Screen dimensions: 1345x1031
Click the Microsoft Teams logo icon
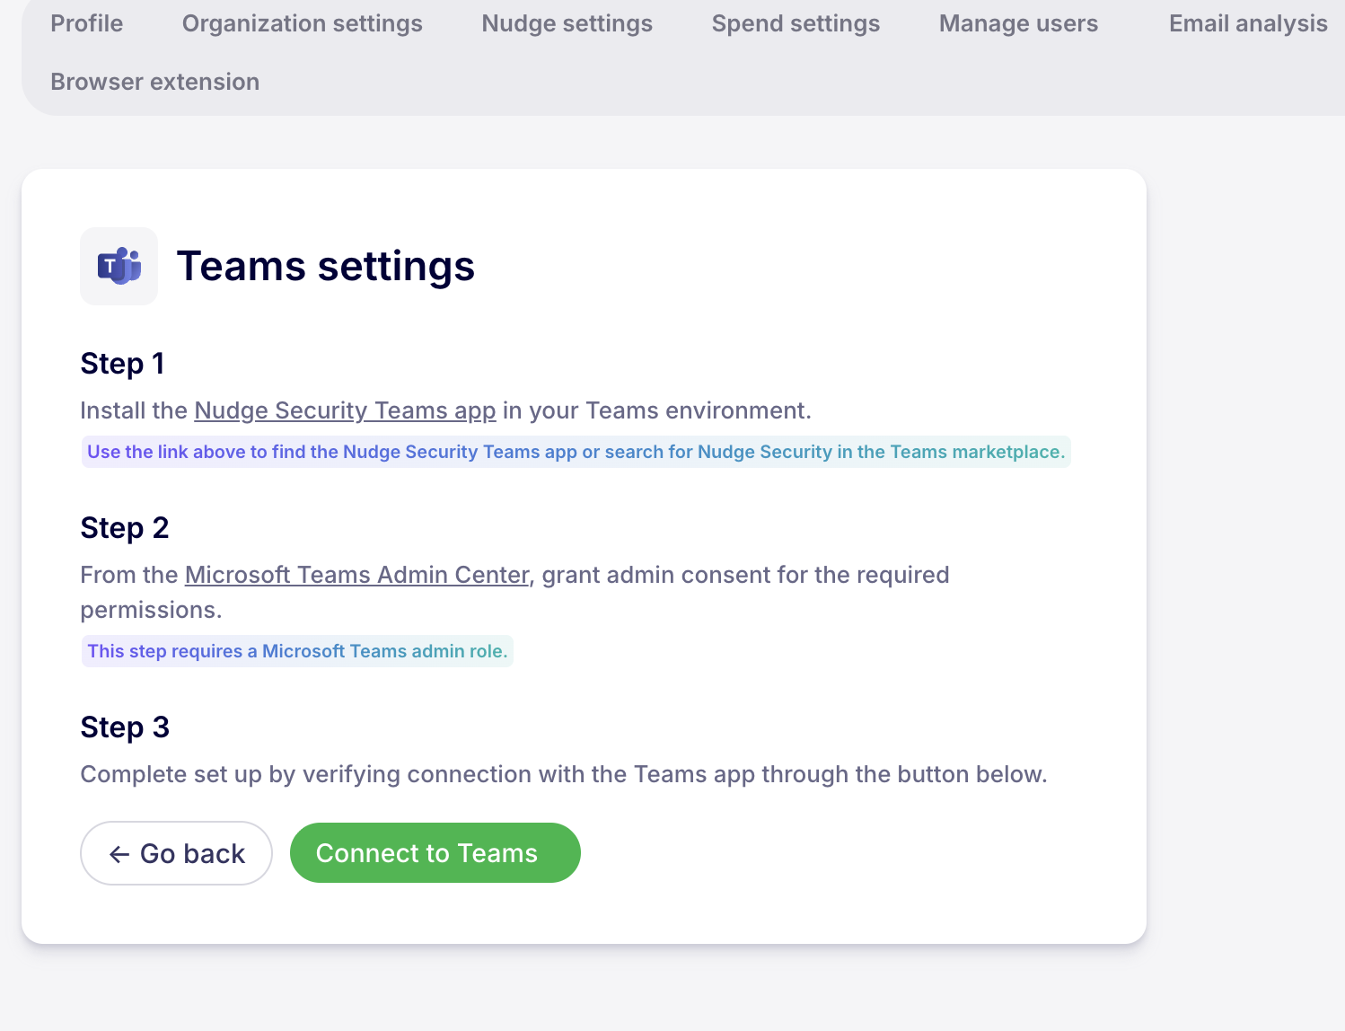pos(119,266)
